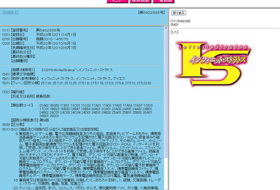Click the class 16 goods description line
The image size is (280, 190).
coord(90,182)
